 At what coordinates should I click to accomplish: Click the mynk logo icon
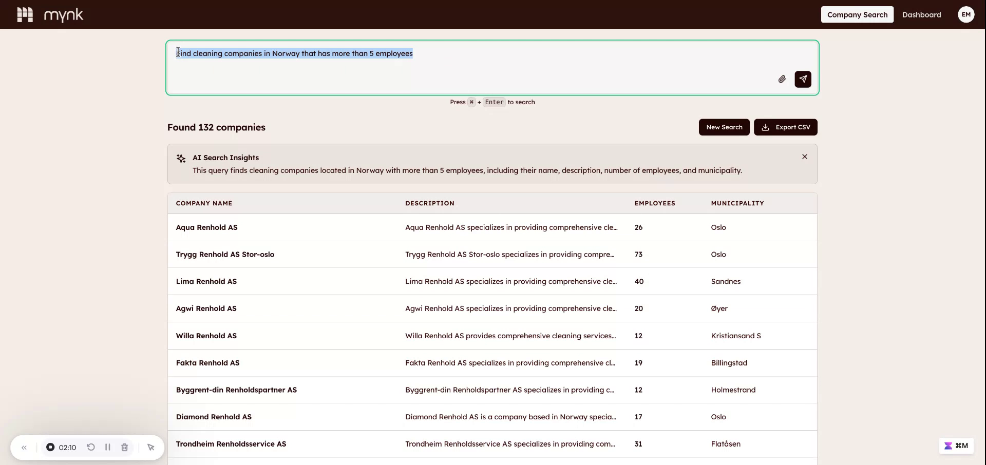pos(25,14)
